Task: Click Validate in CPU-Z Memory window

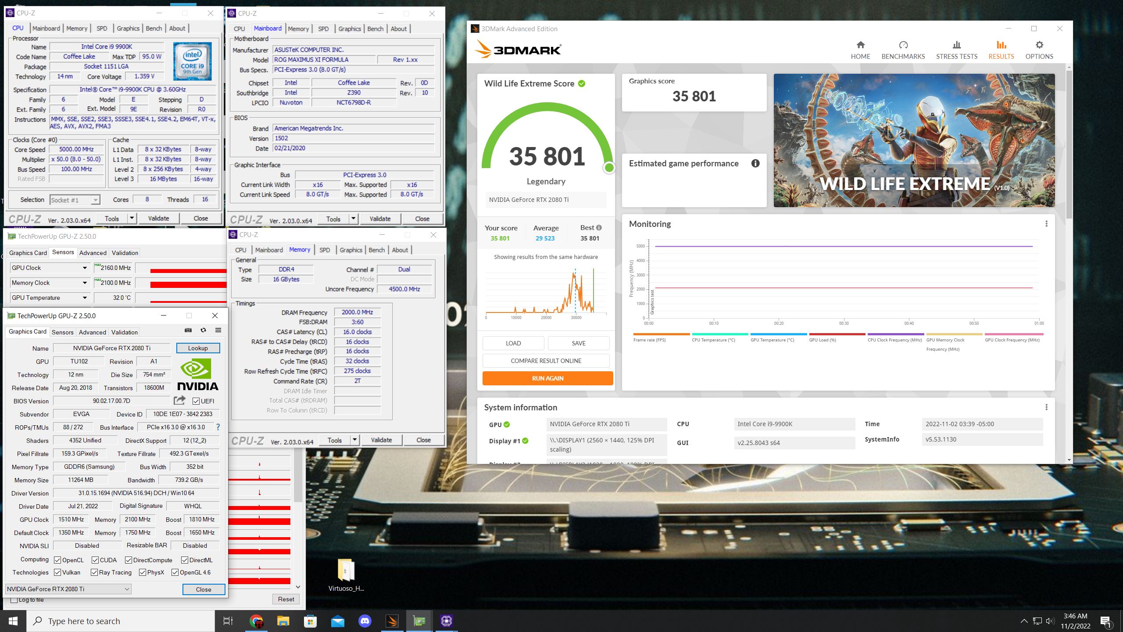Action: pyautogui.click(x=381, y=440)
